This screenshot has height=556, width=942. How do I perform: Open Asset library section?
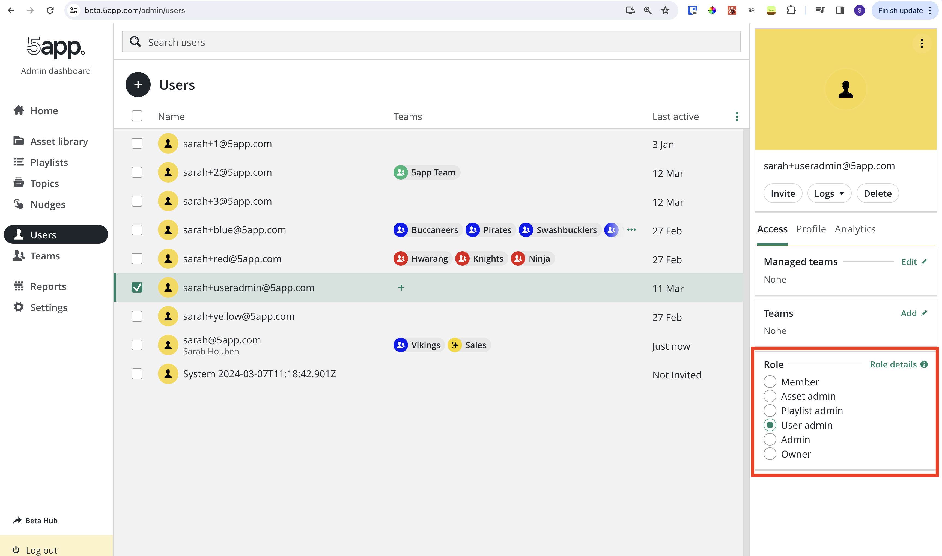pos(51,141)
